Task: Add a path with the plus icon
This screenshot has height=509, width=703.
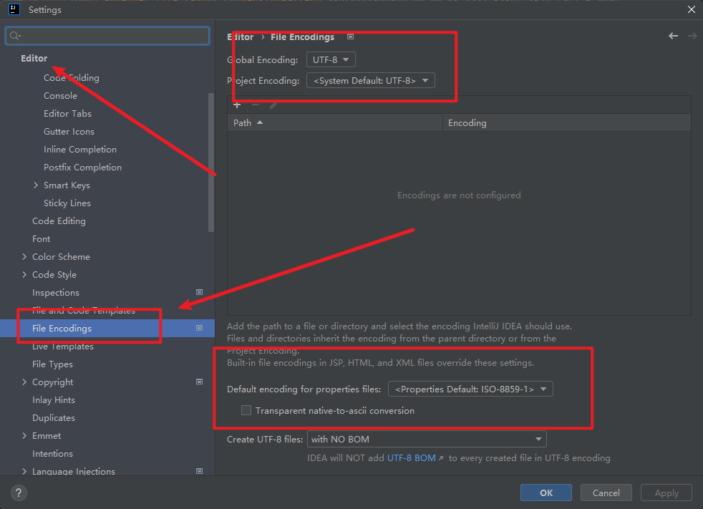Action: coord(237,105)
